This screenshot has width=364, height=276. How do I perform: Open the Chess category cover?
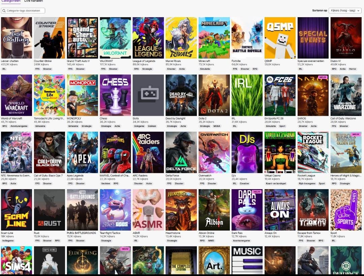click(115, 95)
